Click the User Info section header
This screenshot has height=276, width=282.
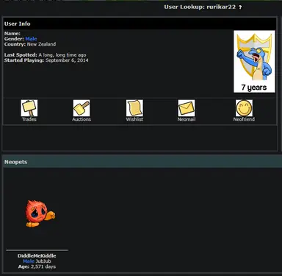(x=140, y=24)
